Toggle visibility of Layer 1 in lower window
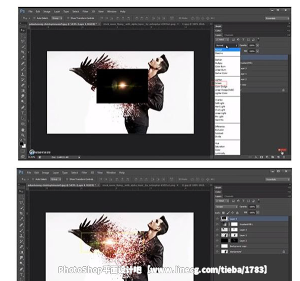Viewport: 300px width, 281px height. 217,235
